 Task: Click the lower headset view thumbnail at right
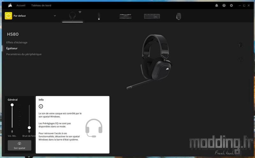[x=240, y=60]
